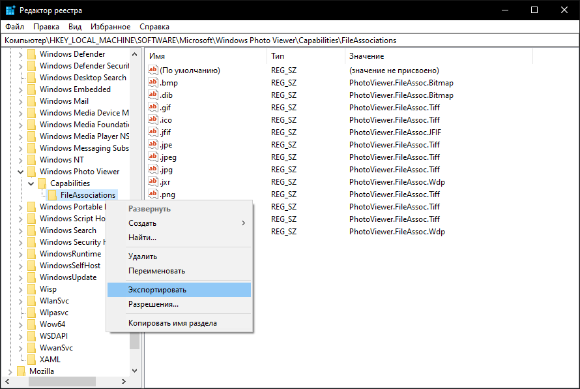The image size is (580, 389).
Task: Choose Найти... from the context menu
Action: pyautogui.click(x=179, y=238)
